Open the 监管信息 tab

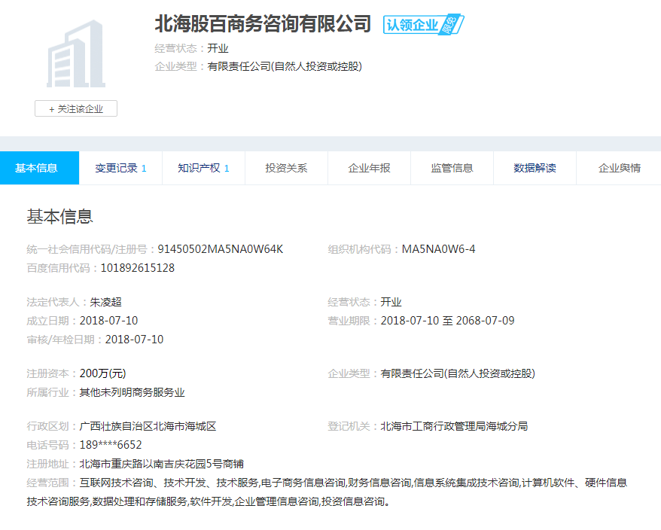(x=452, y=168)
